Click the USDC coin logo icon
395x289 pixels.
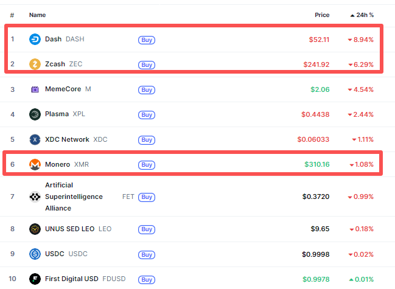tap(35, 254)
